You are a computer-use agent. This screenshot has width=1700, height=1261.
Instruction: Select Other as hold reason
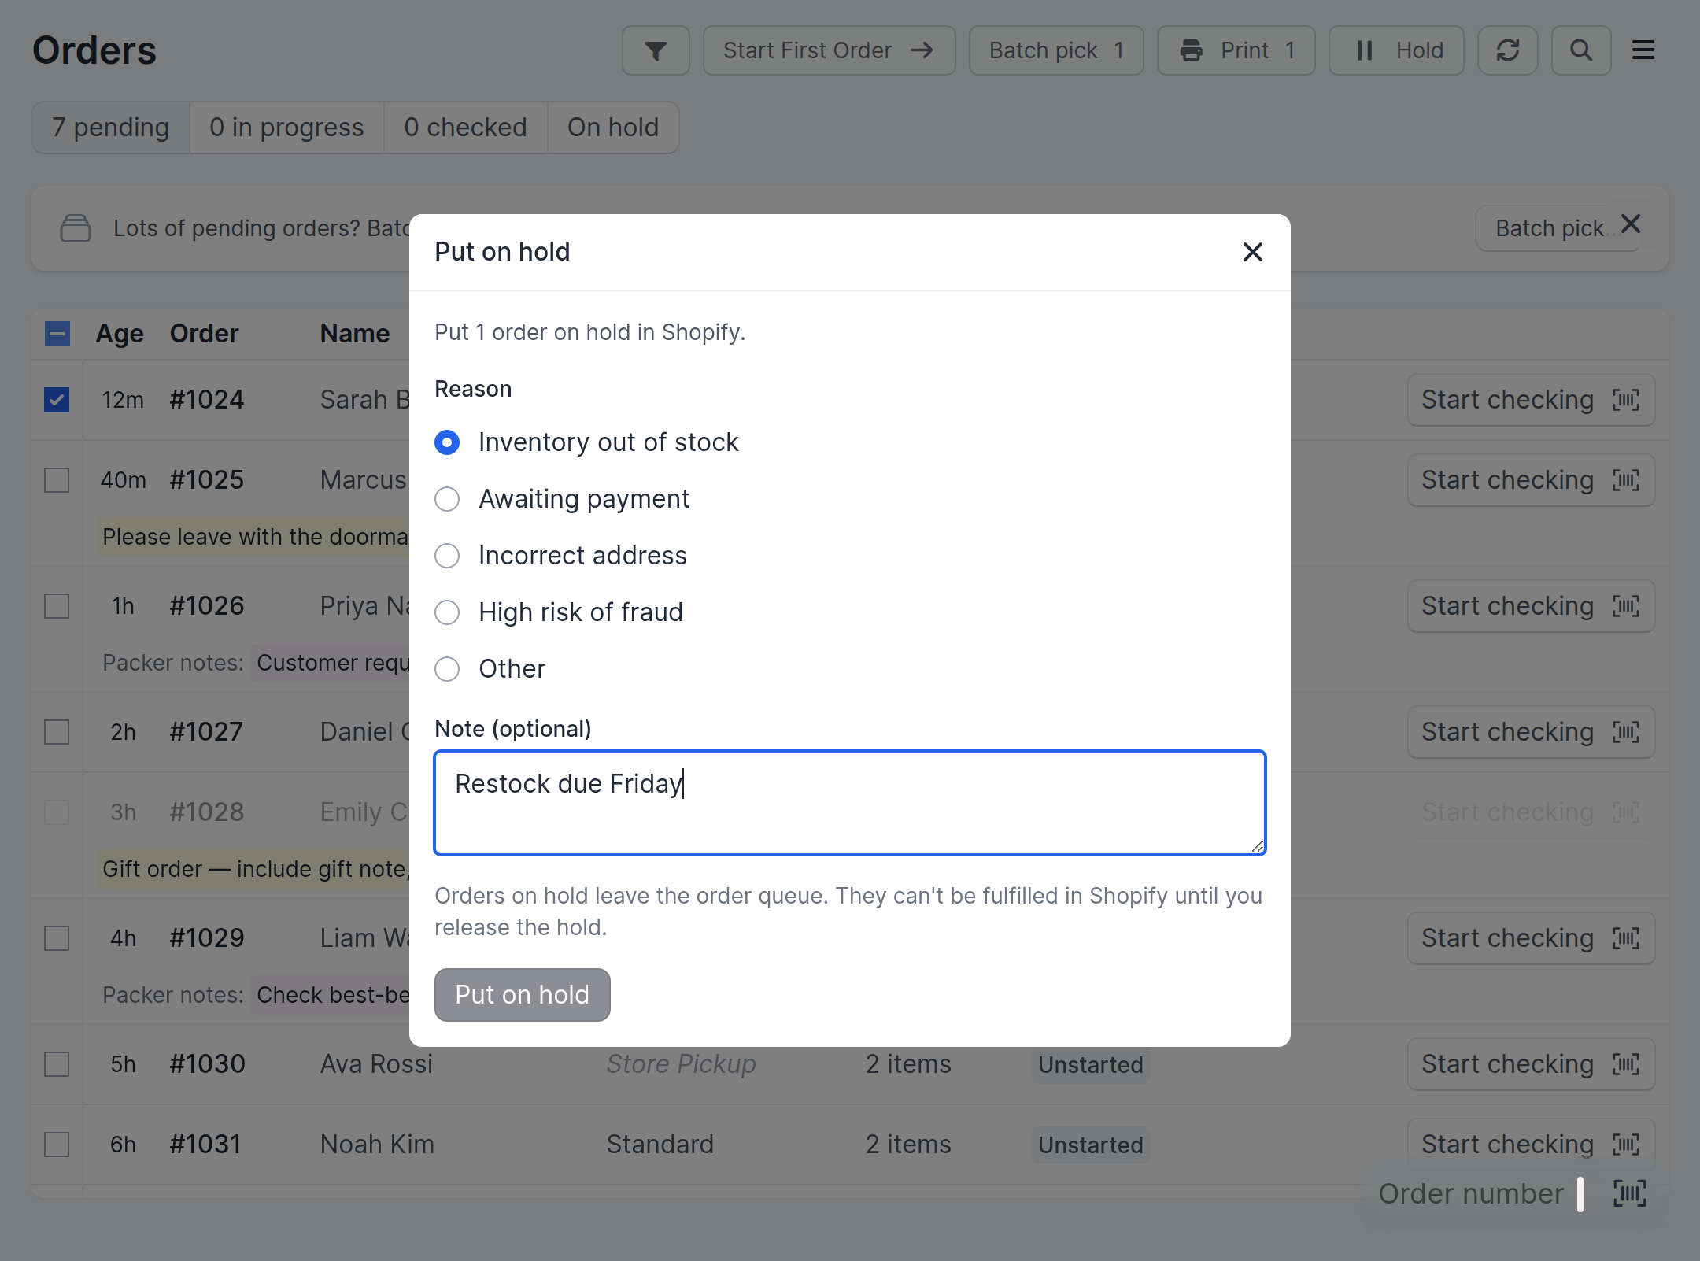point(447,669)
